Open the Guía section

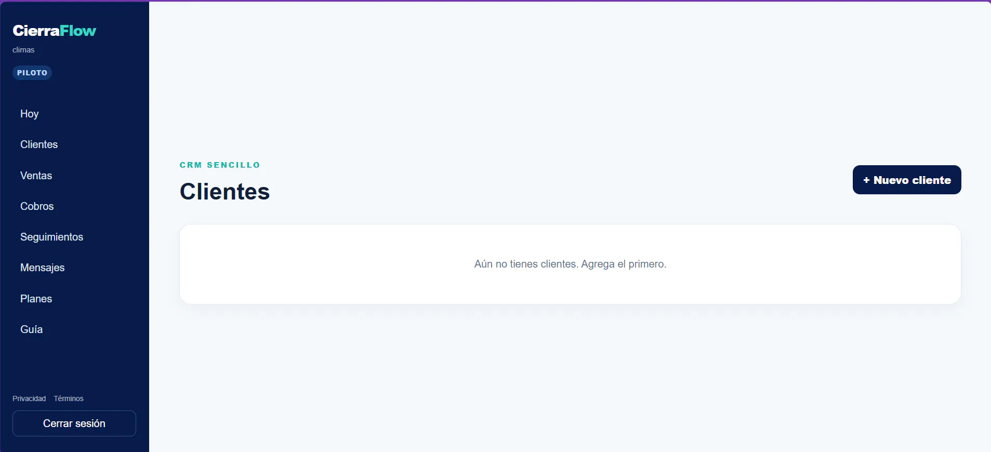[32, 329]
